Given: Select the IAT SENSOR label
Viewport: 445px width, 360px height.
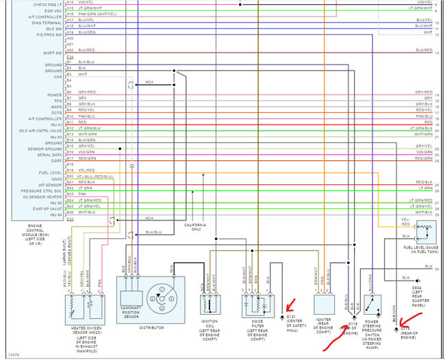Looking at the screenshot, I should point(50,185).
